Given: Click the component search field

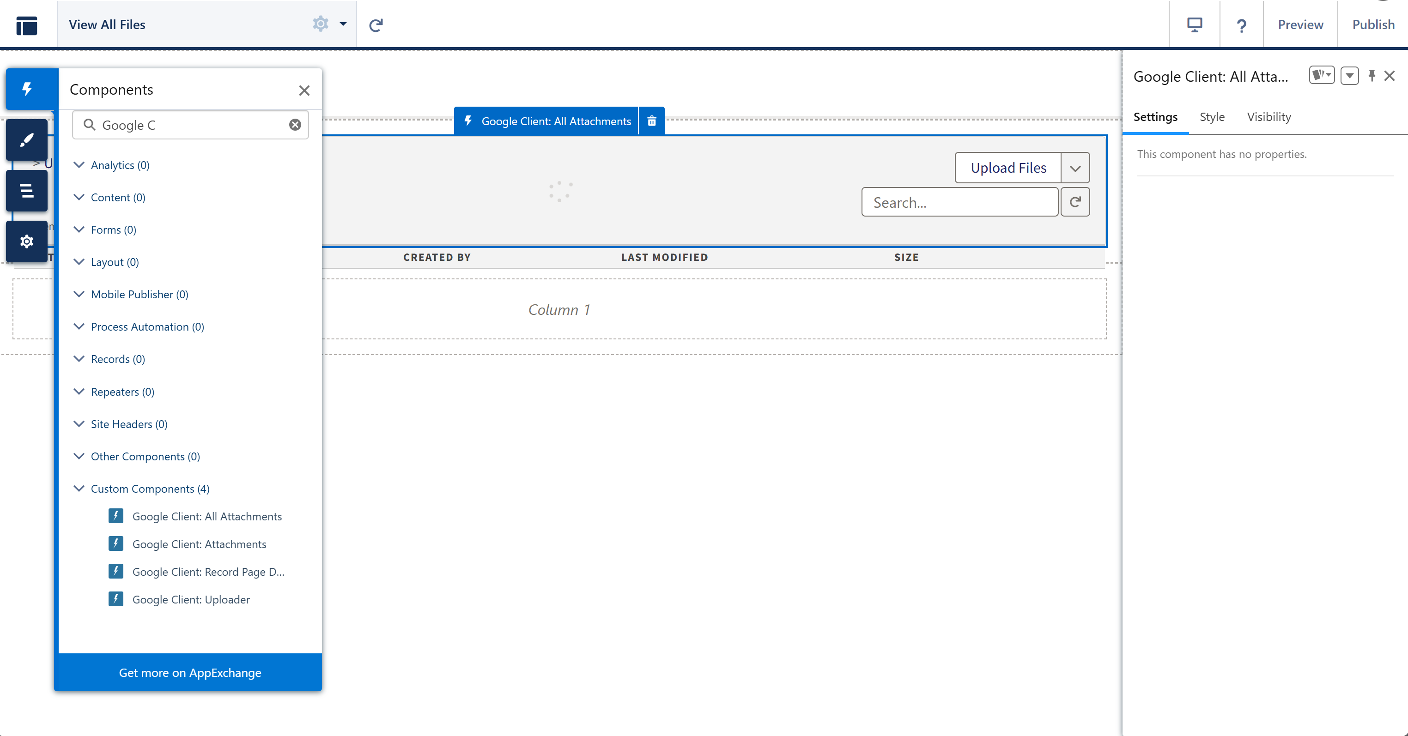Looking at the screenshot, I should tap(190, 125).
